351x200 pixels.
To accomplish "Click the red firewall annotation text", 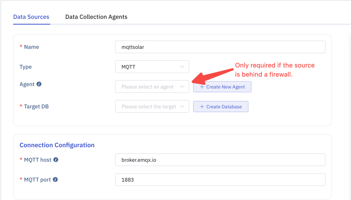I will click(x=275, y=70).
